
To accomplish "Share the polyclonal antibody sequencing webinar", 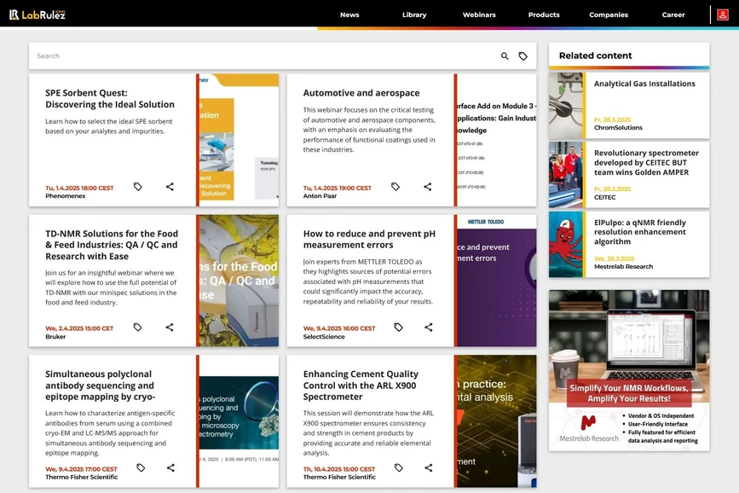I will pyautogui.click(x=170, y=467).
